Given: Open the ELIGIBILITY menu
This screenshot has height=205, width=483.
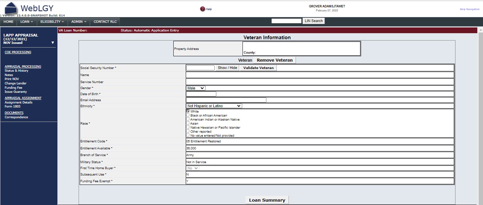Looking at the screenshot, I should click(52, 22).
